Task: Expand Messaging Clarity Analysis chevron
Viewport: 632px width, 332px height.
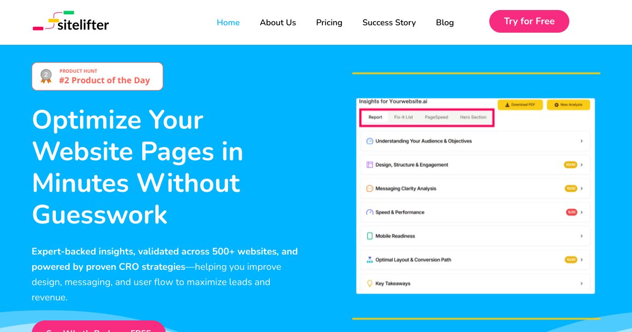Action: coord(581,189)
